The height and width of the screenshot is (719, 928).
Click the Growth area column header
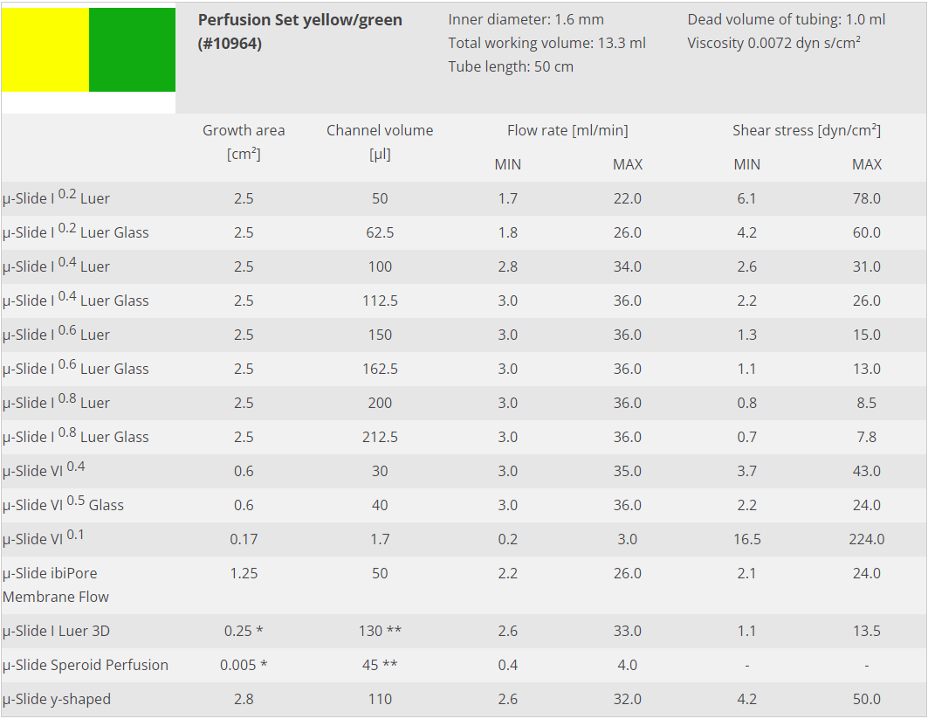[x=244, y=142]
